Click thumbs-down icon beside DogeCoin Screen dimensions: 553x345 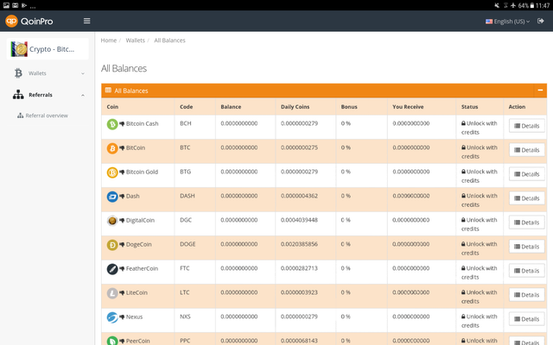coord(122,244)
